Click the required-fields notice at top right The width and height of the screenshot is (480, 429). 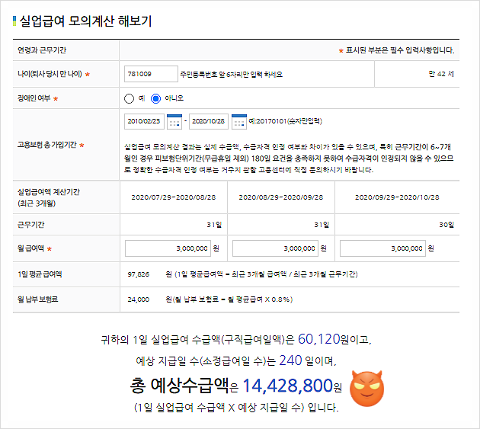click(x=396, y=50)
